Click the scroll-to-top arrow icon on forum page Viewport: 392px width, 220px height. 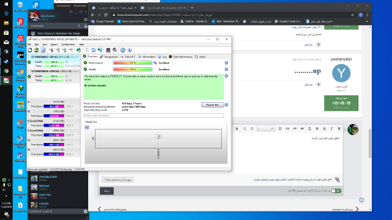[x=361, y=200]
